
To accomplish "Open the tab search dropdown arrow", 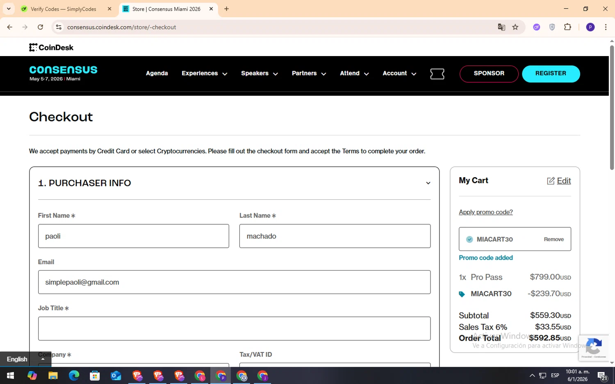I will 9,9.
